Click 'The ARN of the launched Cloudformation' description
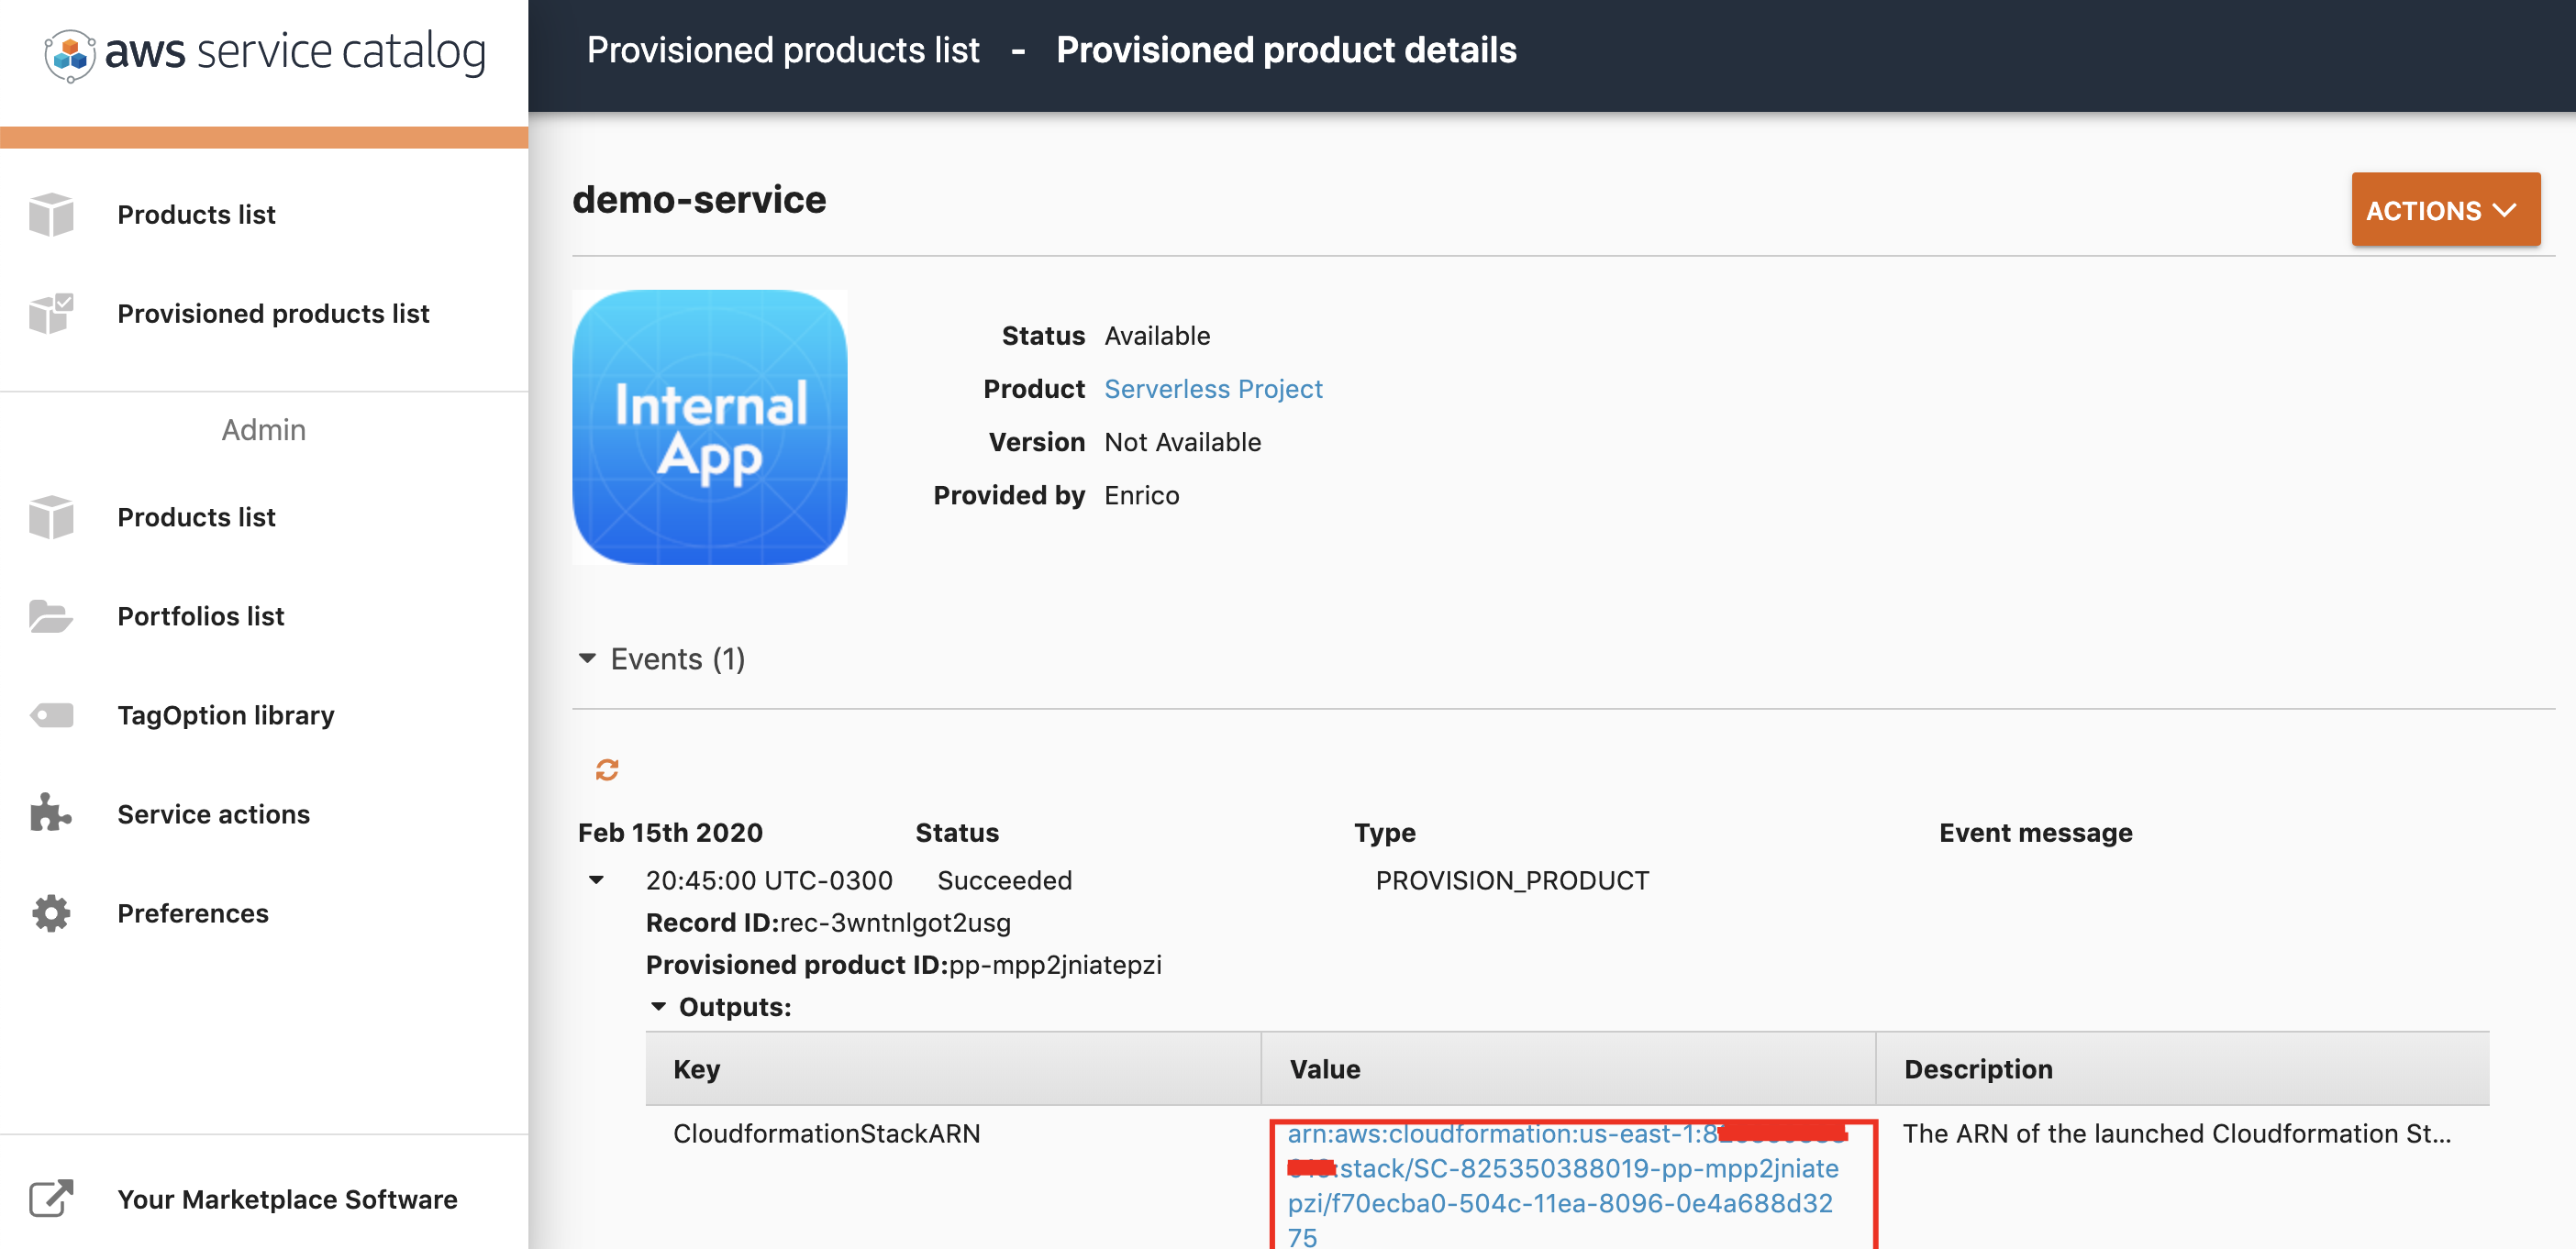 2176,1133
